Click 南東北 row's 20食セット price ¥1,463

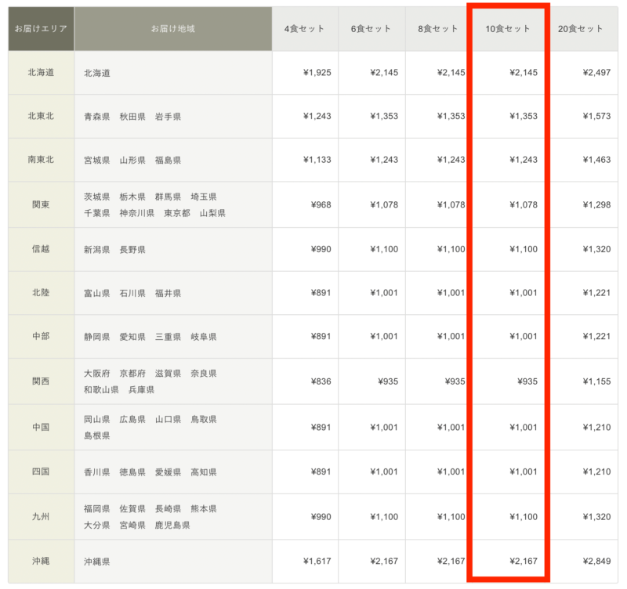click(x=596, y=160)
